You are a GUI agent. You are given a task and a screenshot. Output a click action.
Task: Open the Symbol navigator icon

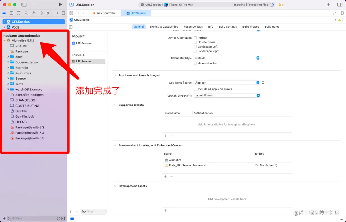(x=19, y=13)
